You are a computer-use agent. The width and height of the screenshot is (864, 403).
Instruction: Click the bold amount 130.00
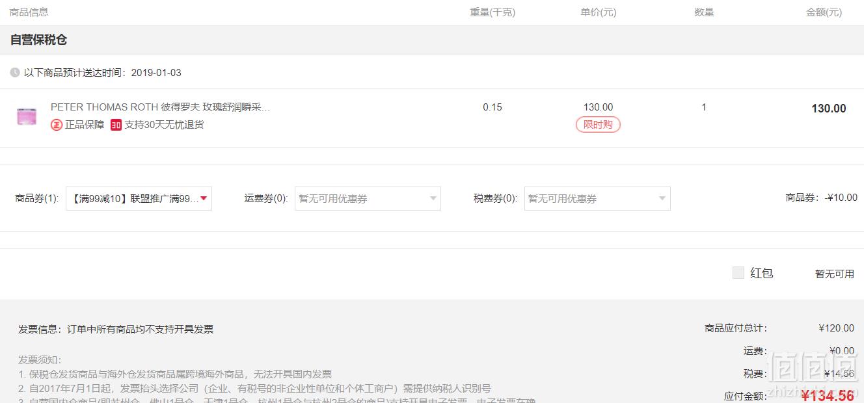pos(829,109)
